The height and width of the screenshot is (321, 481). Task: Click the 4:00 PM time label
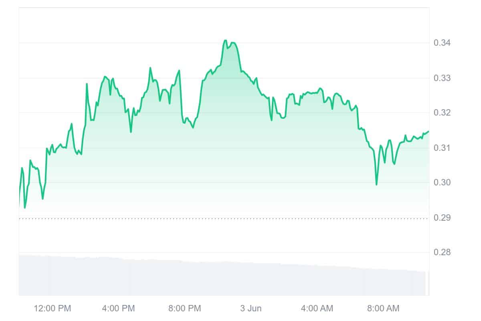pos(119,309)
